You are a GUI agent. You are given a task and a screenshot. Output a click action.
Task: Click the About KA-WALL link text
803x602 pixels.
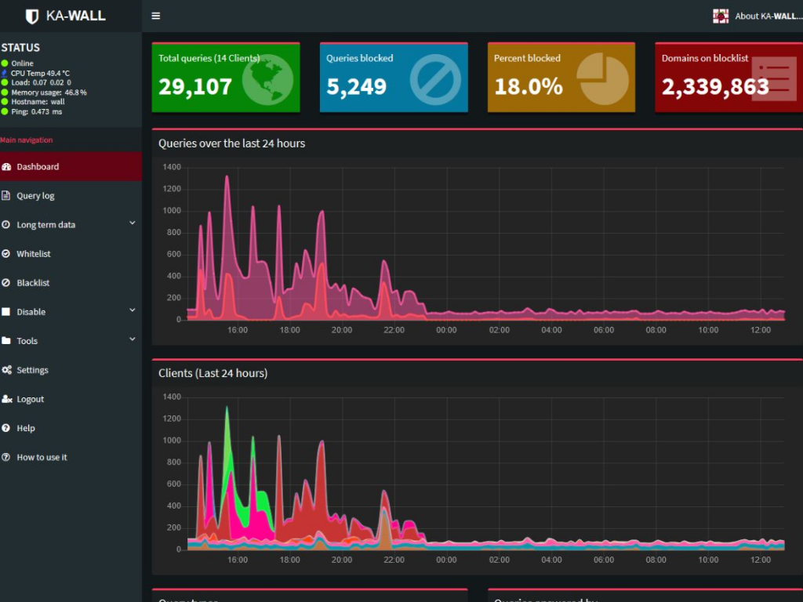click(768, 16)
